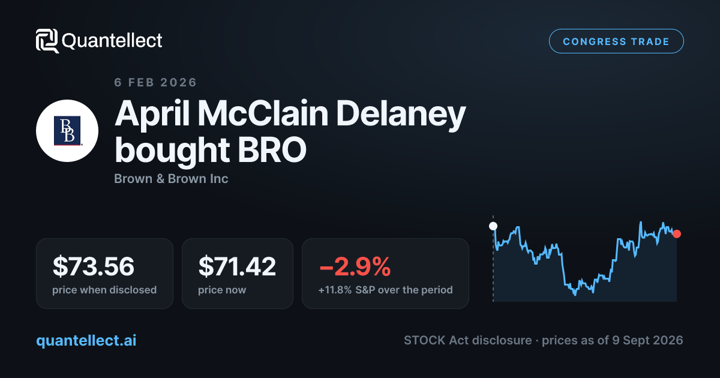Click the Brown & Brown company logo
This screenshot has height=378, width=720.
(x=67, y=131)
